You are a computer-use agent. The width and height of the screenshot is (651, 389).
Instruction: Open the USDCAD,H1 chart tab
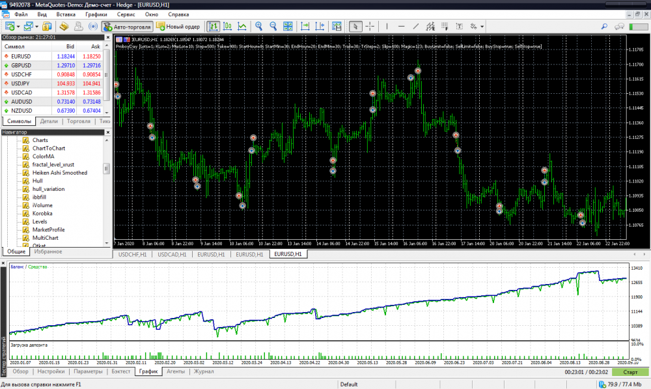click(x=172, y=254)
